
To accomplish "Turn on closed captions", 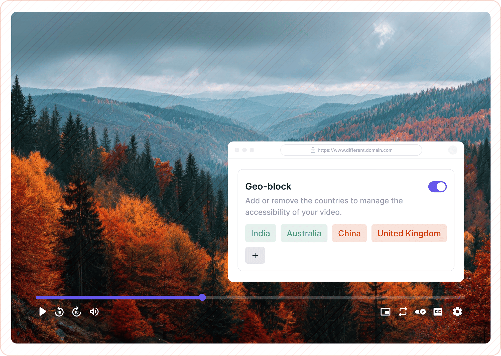I will pos(438,312).
